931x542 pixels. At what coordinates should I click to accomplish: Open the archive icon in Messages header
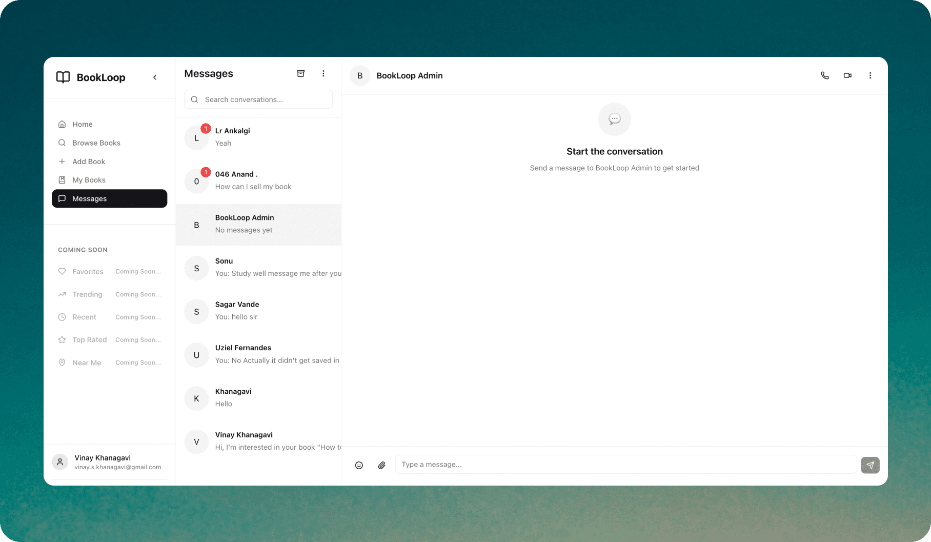[301, 73]
